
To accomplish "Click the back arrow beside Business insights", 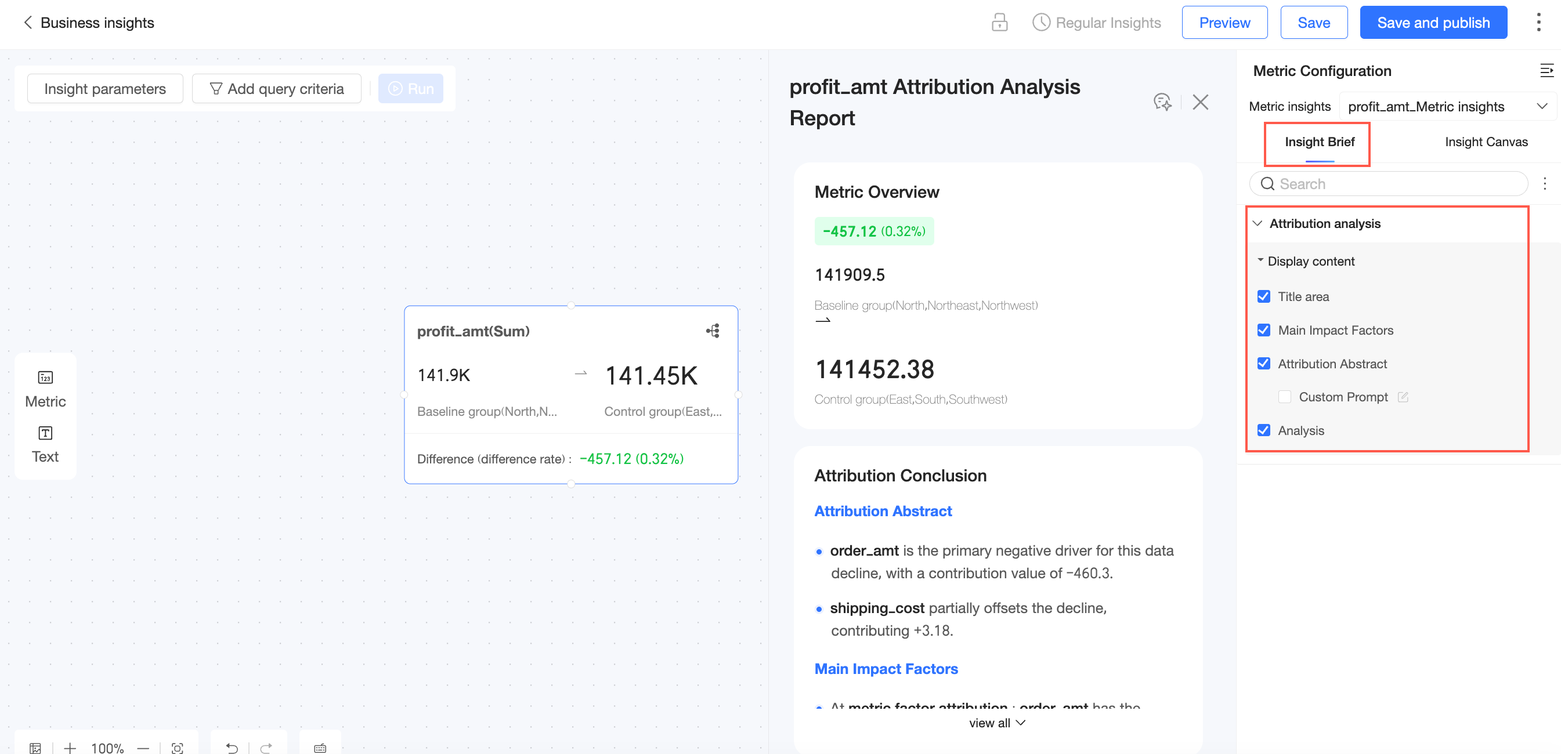I will pyautogui.click(x=27, y=23).
